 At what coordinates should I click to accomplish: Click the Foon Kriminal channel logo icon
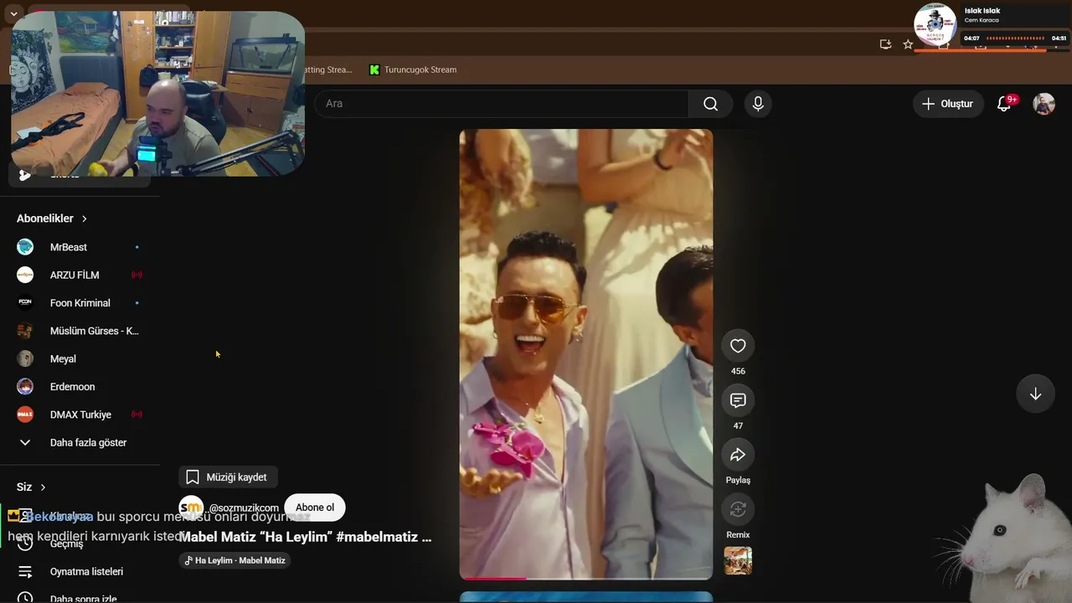point(25,303)
